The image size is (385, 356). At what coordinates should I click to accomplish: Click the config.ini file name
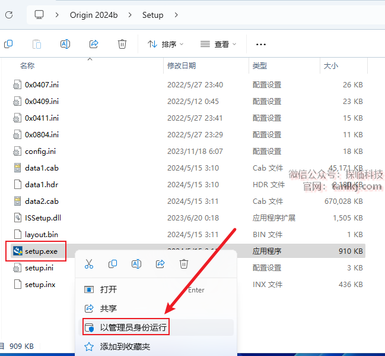(40, 152)
